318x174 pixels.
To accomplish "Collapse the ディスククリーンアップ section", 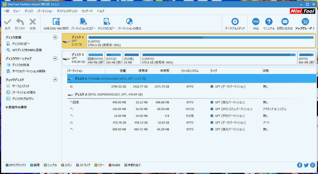I will [x=55, y=58].
